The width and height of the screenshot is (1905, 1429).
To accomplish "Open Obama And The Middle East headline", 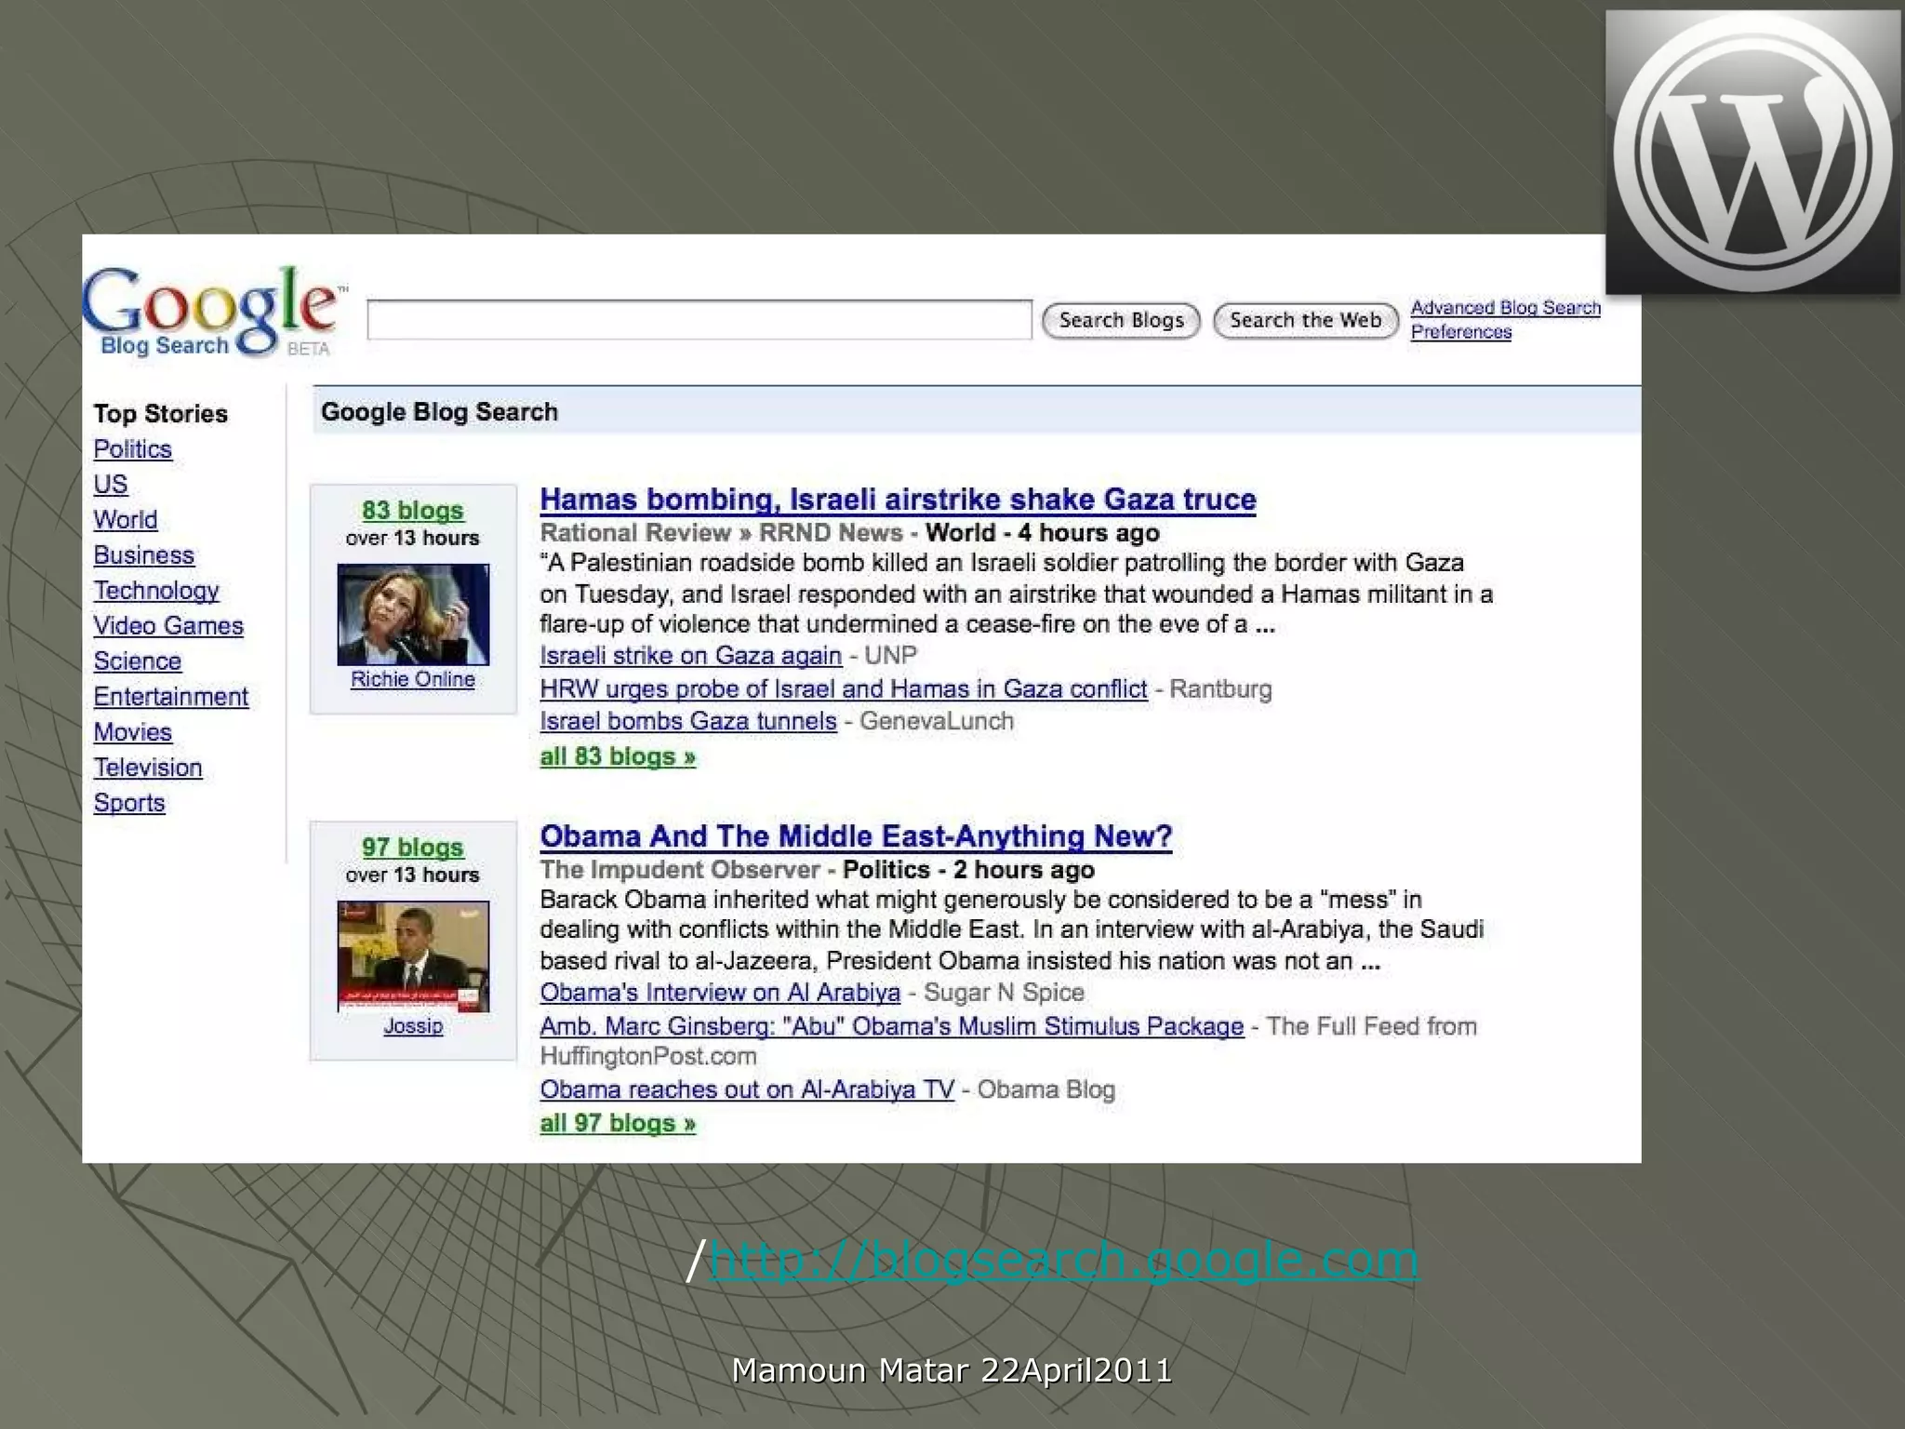I will pos(856,836).
